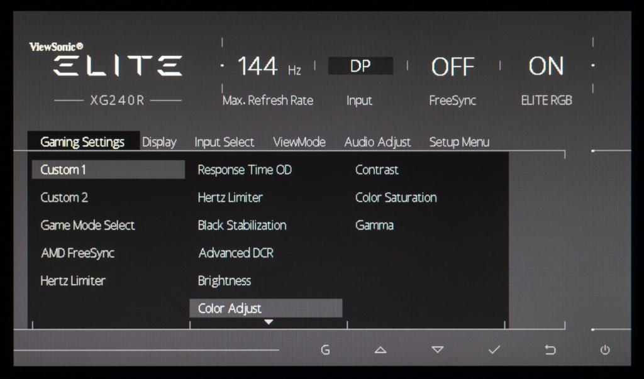
Task: Open the Audio Adjust tab
Action: click(377, 142)
